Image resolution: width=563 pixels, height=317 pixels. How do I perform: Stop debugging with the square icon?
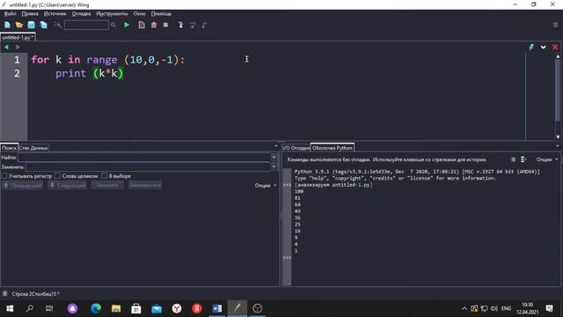pos(165,25)
